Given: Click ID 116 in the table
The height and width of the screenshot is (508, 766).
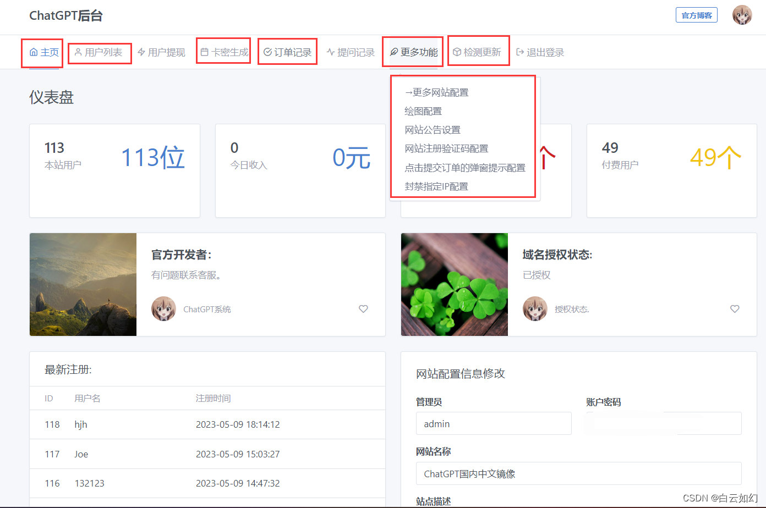Looking at the screenshot, I should (x=52, y=483).
